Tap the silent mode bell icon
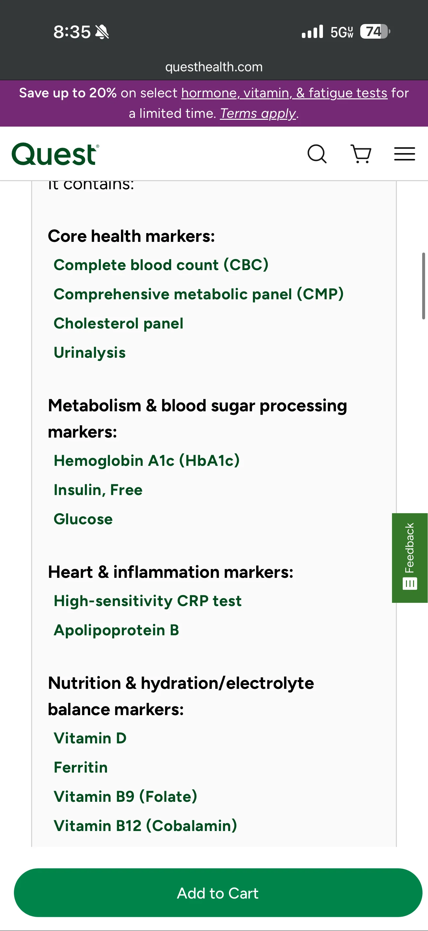 pyautogui.click(x=102, y=32)
